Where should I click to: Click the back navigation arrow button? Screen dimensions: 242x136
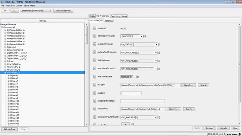pyautogui.click(x=5, y=11)
